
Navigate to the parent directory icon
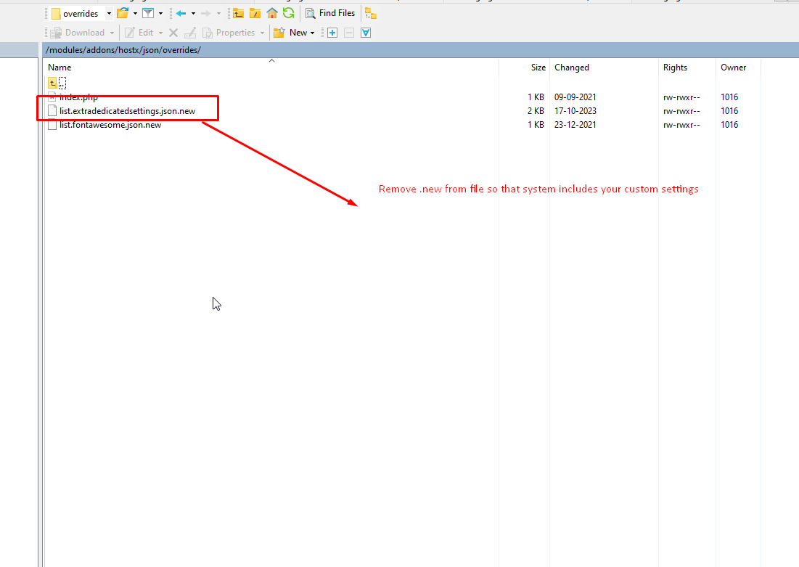(238, 13)
